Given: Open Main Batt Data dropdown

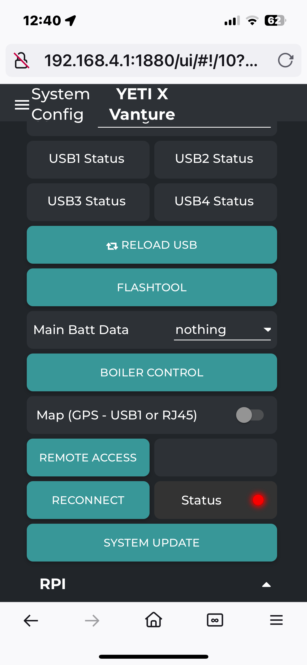Looking at the screenshot, I should point(222,330).
